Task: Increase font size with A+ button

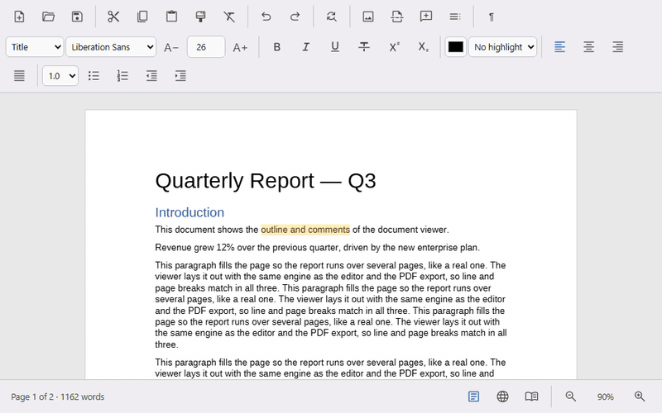Action: (240, 47)
